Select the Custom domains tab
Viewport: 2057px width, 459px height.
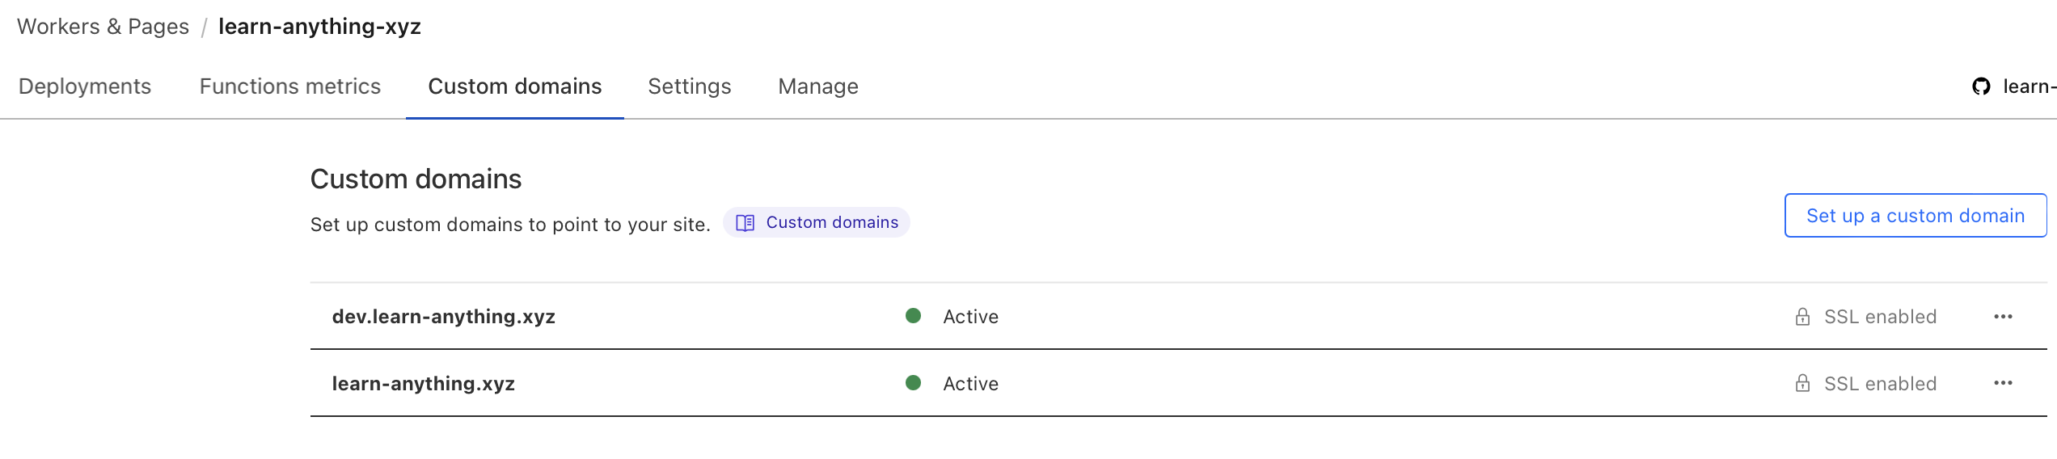(x=514, y=86)
